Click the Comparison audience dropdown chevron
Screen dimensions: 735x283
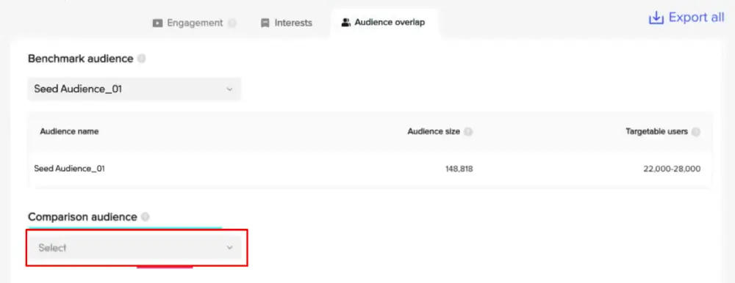[229, 248]
